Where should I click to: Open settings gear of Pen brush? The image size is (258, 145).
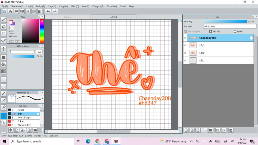[x=38, y=114]
